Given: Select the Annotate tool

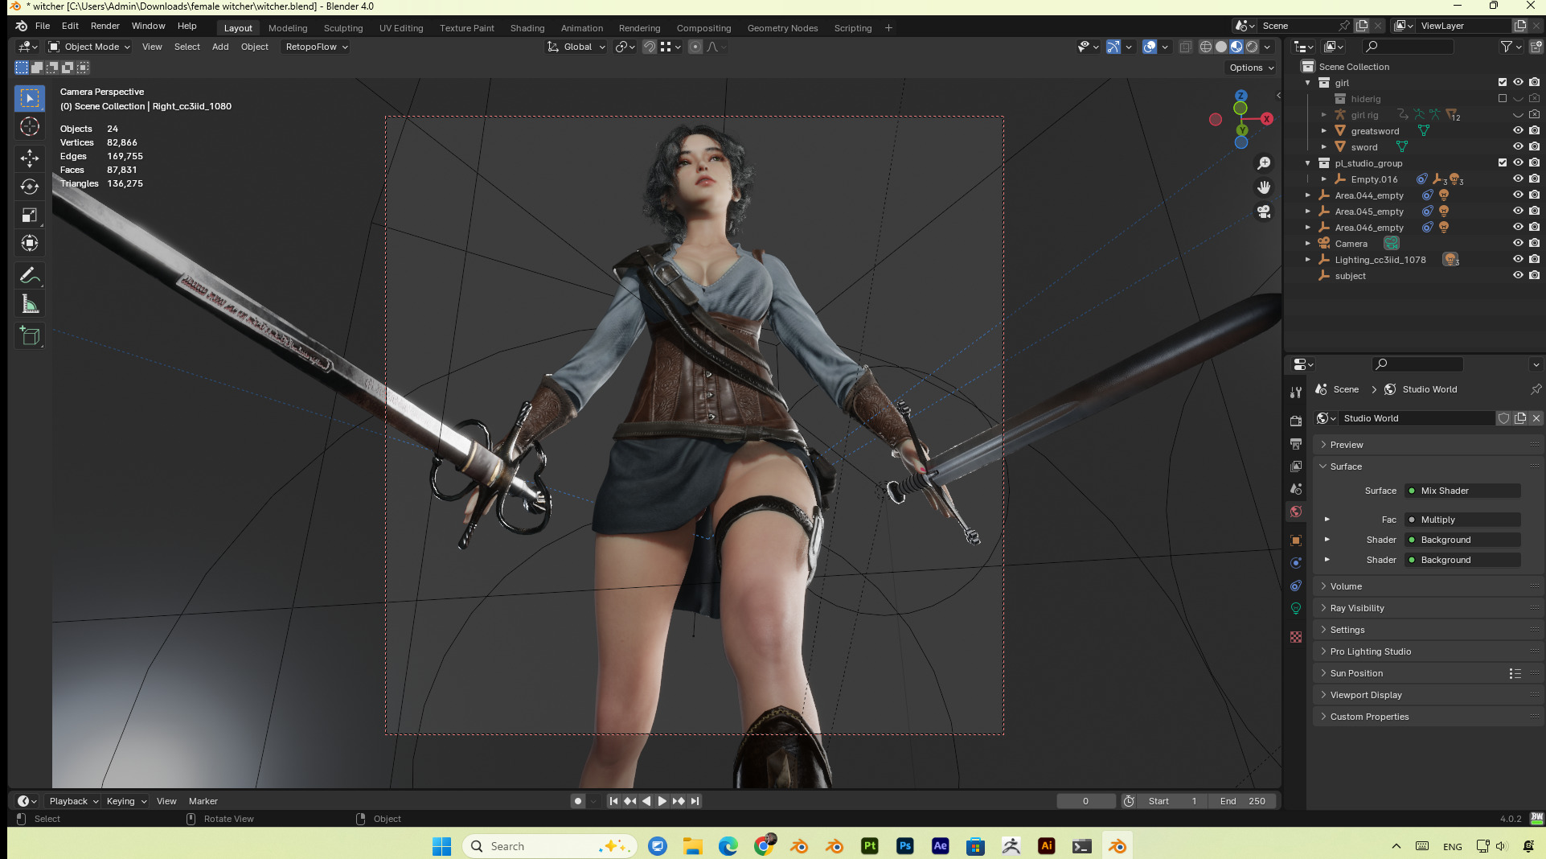Looking at the screenshot, I should tap(30, 275).
